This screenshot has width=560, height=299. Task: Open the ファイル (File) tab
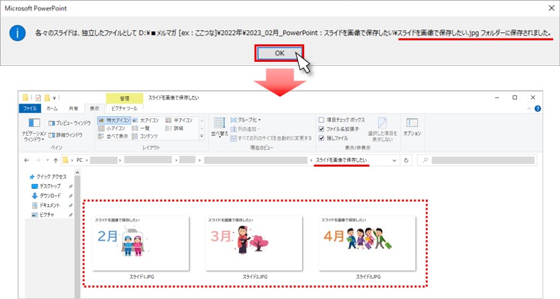(30, 108)
